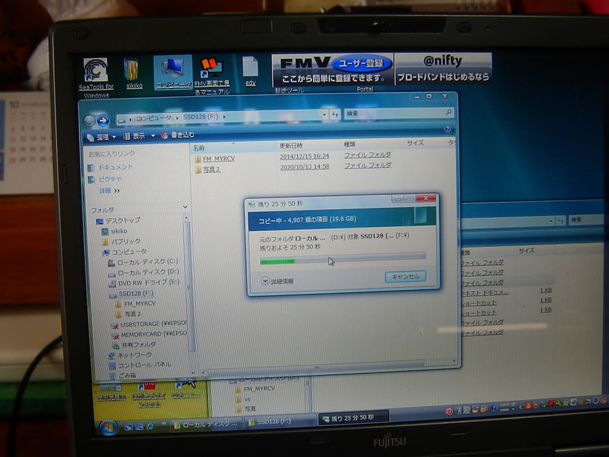Click the file list horizontal scrollbar
609x457 pixels.
click(x=317, y=367)
